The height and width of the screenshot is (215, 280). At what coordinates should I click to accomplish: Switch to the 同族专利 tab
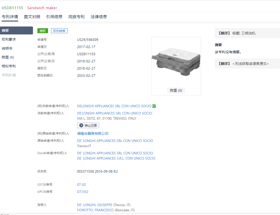pyautogui.click(x=76, y=17)
